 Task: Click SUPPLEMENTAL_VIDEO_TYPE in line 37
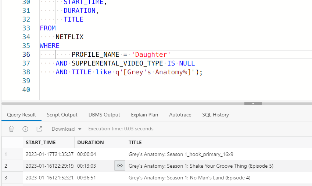click(117, 63)
